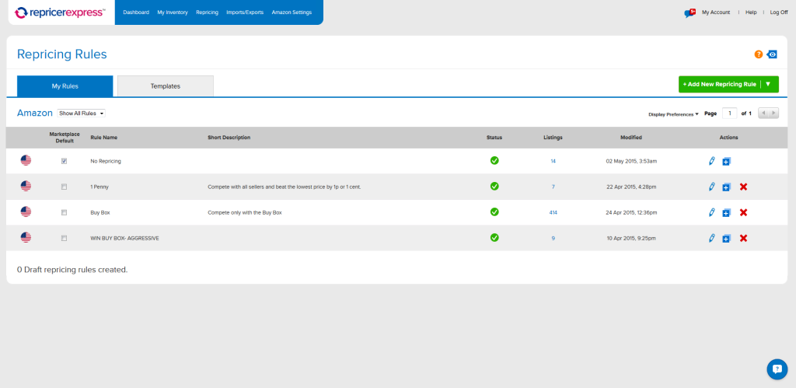The width and height of the screenshot is (796, 388).
Task: Switch to the My Rules tab
Action: click(65, 86)
